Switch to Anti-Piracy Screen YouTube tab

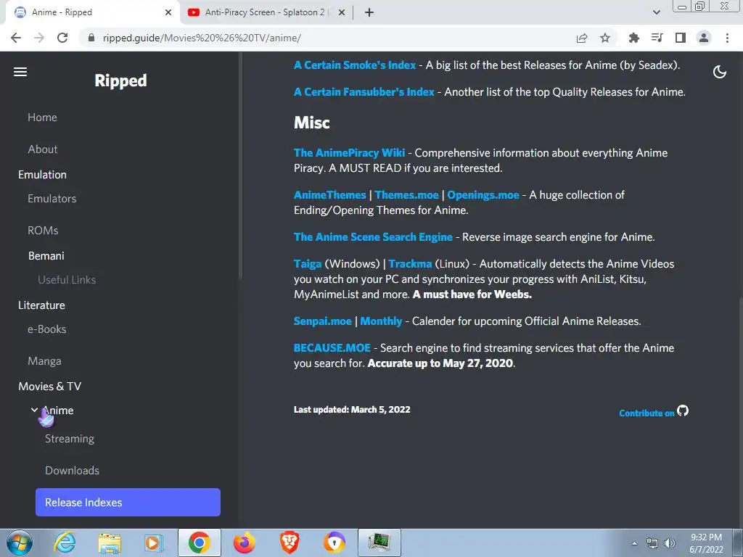click(264, 12)
